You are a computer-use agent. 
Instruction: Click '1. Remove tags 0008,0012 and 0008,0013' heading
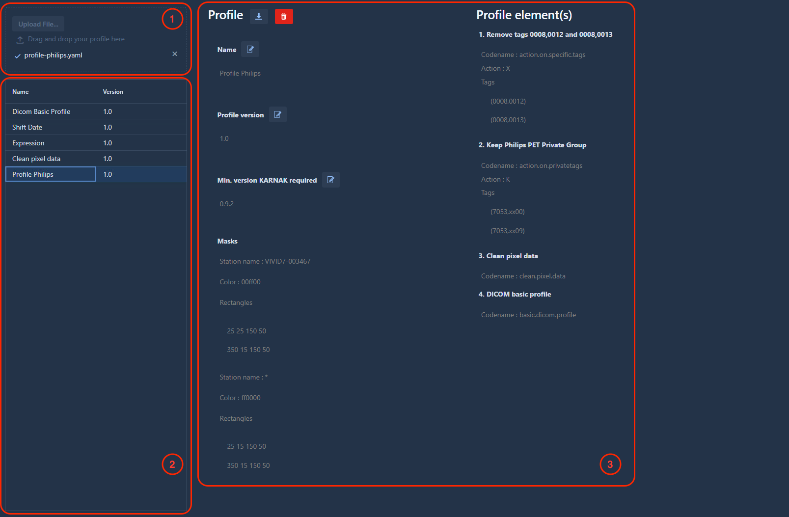tap(545, 34)
